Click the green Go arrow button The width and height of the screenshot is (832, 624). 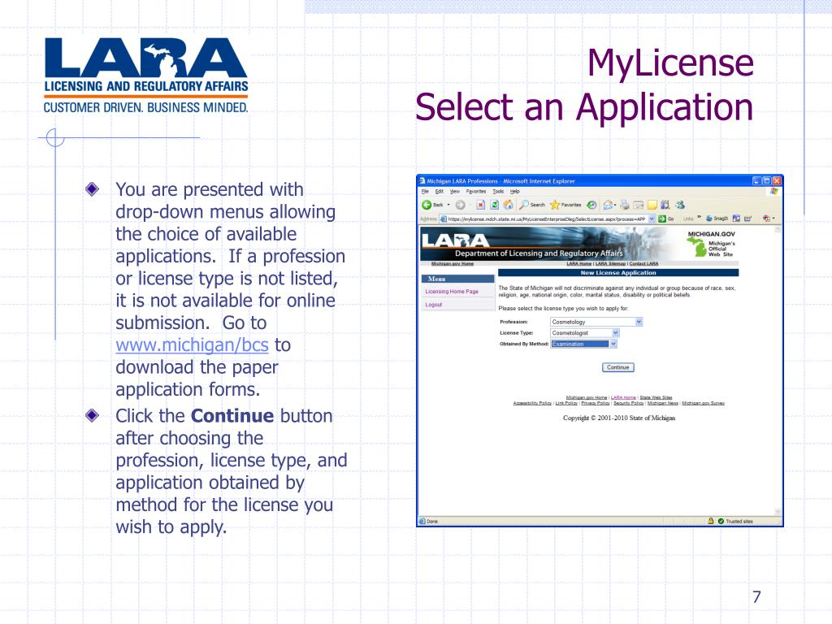661,219
